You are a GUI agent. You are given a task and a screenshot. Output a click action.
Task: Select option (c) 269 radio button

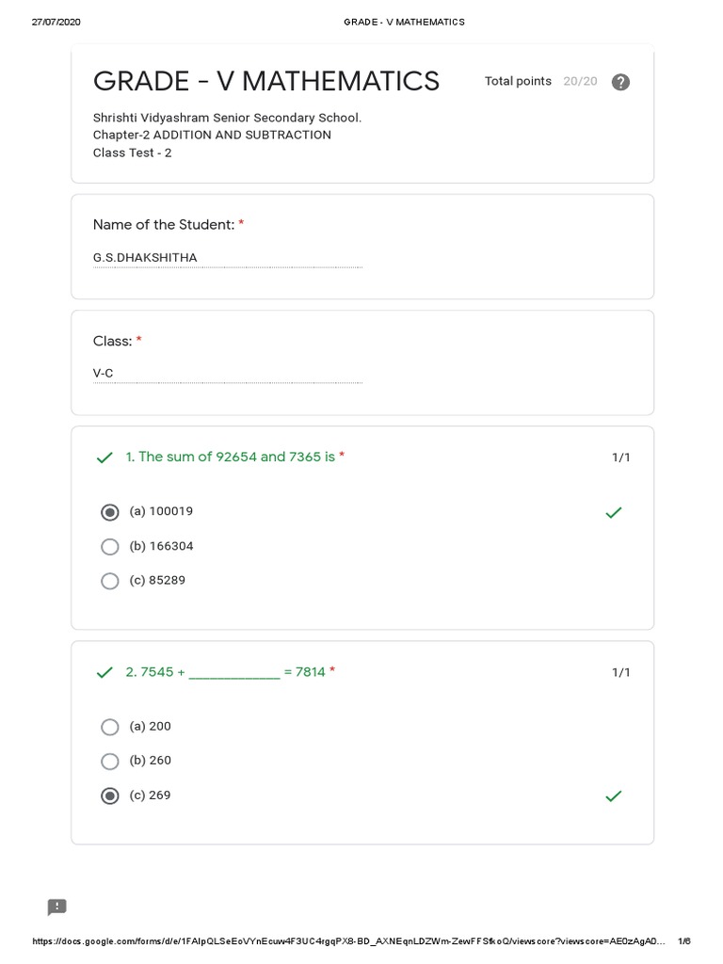(x=110, y=795)
